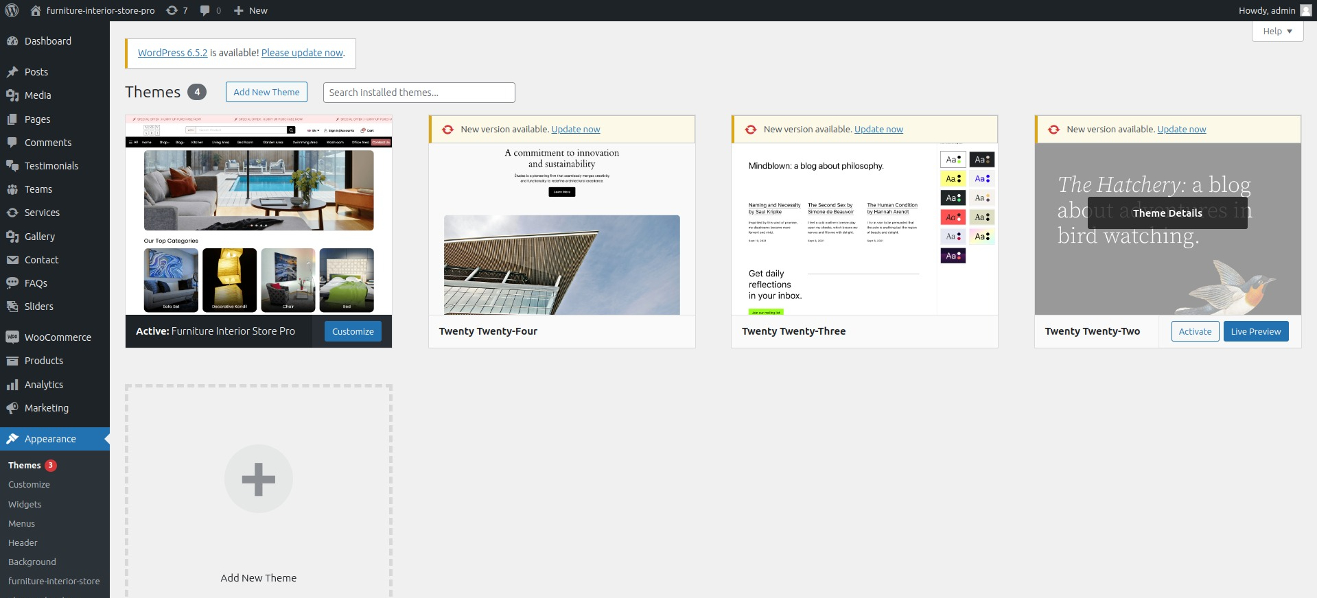Open Header submenu item
The image size is (1317, 598).
click(23, 542)
